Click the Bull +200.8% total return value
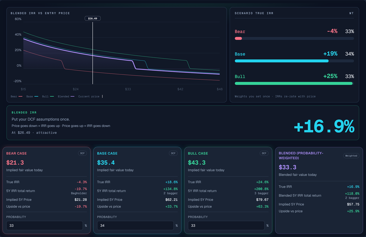366x237 pixels. (261, 189)
